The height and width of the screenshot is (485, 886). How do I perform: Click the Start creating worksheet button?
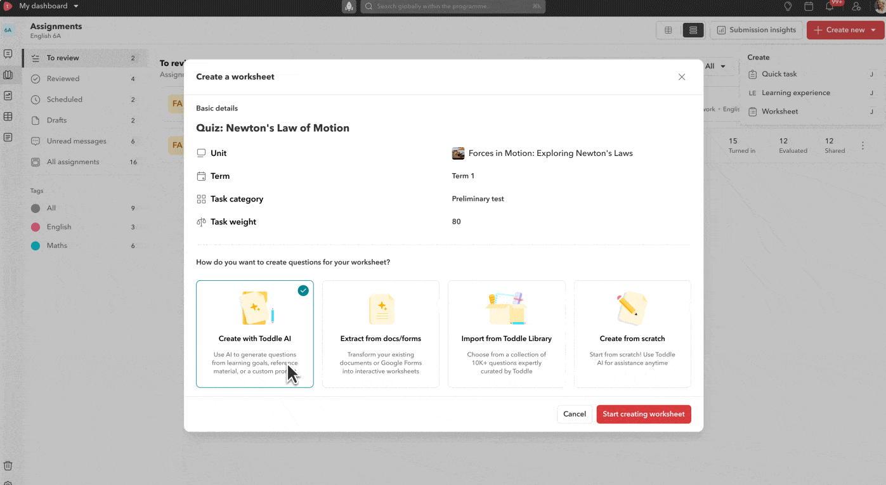point(643,414)
